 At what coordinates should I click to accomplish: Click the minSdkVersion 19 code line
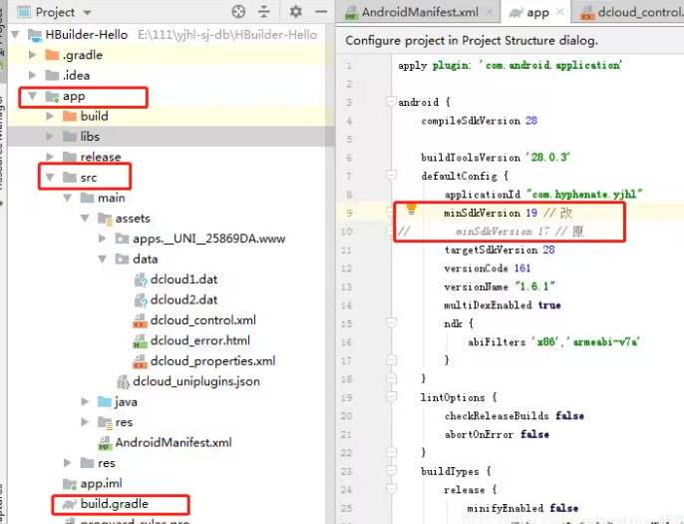[508, 213]
